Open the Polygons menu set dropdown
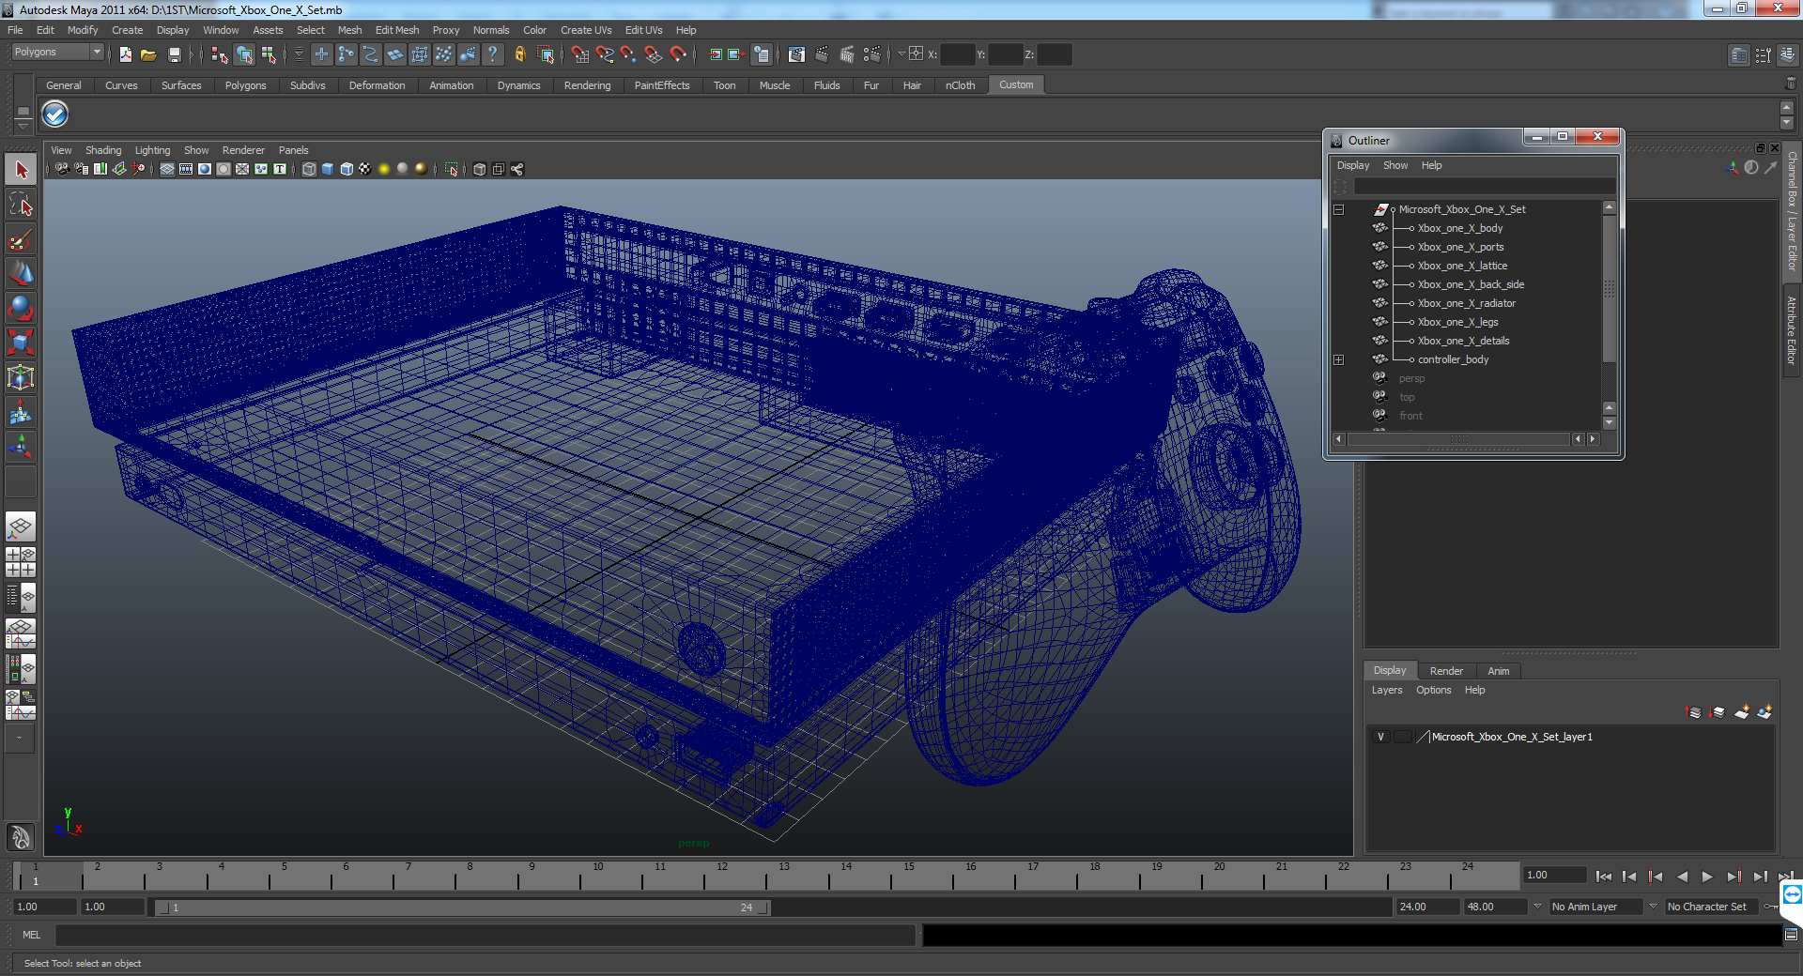The width and height of the screenshot is (1803, 976). (57, 53)
